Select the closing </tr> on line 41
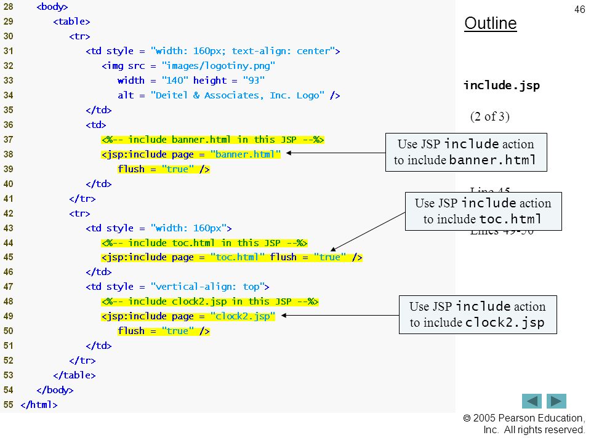The image size is (591, 443). 82,199
